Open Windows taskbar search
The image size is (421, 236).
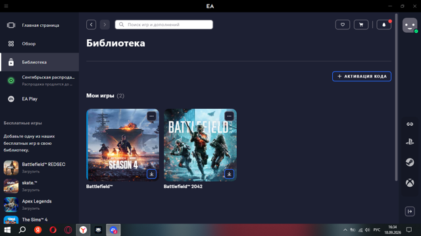(x=22, y=230)
